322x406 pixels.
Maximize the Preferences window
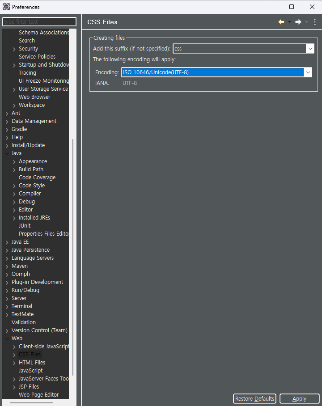(292, 7)
